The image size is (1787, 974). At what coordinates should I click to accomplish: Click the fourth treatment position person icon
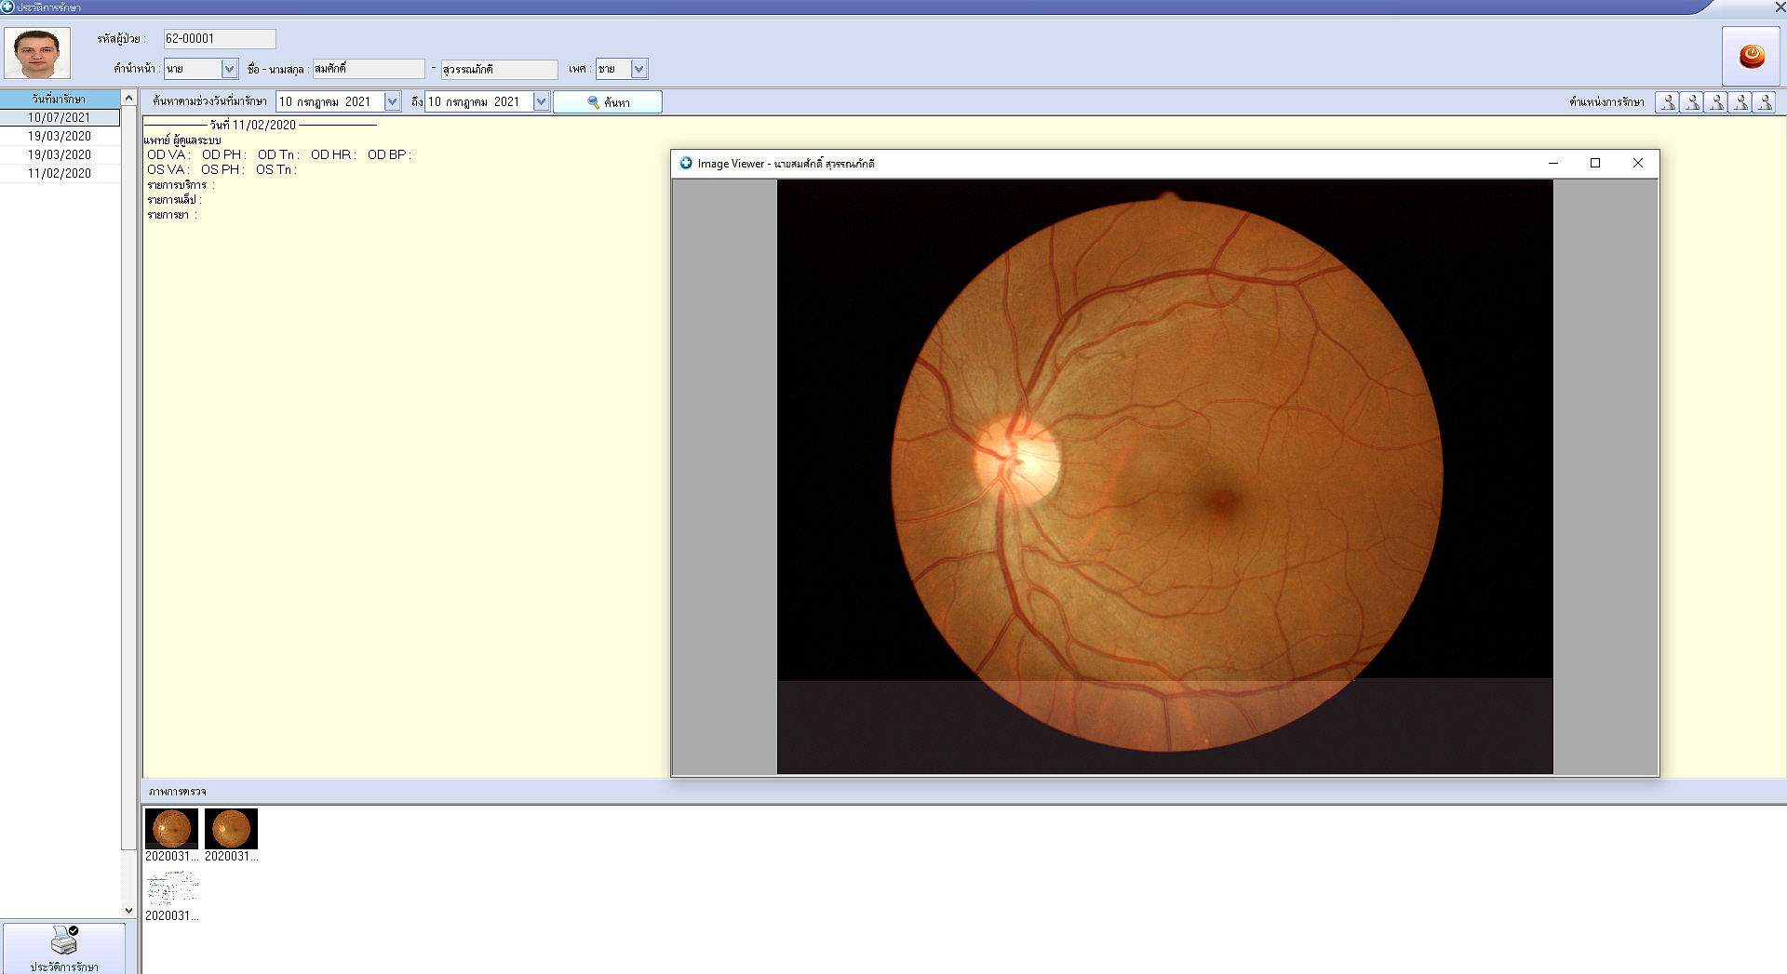(x=1740, y=102)
